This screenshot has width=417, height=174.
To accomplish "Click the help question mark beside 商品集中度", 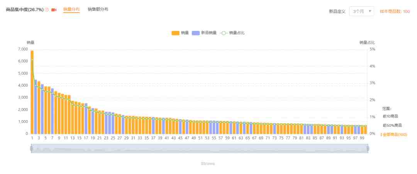I will 47,10.
